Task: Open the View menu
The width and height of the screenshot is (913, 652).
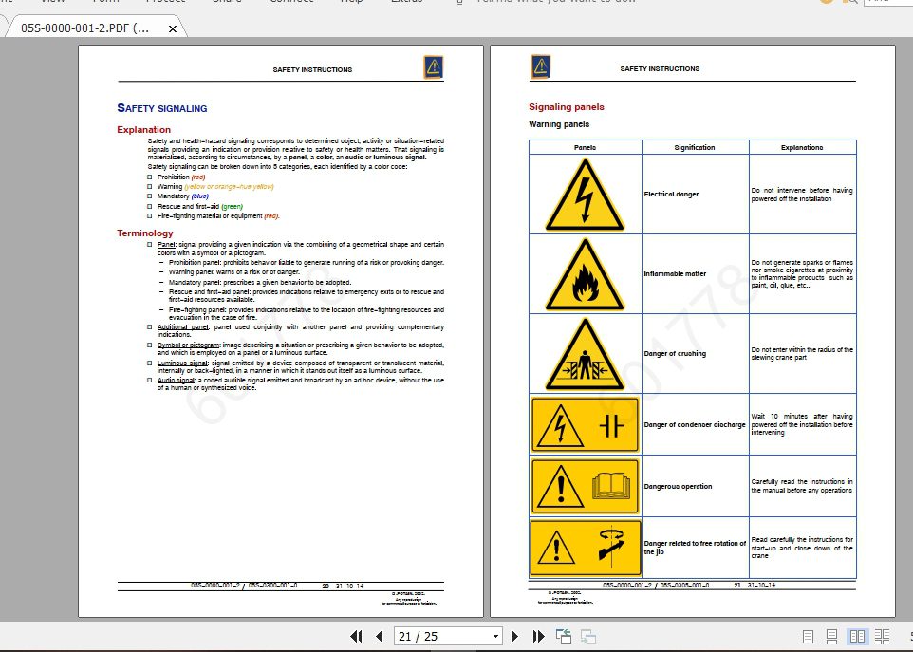Action: pyautogui.click(x=51, y=2)
